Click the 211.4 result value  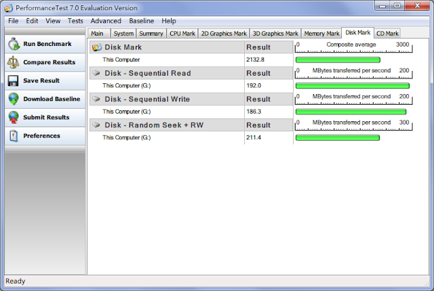pyautogui.click(x=254, y=137)
